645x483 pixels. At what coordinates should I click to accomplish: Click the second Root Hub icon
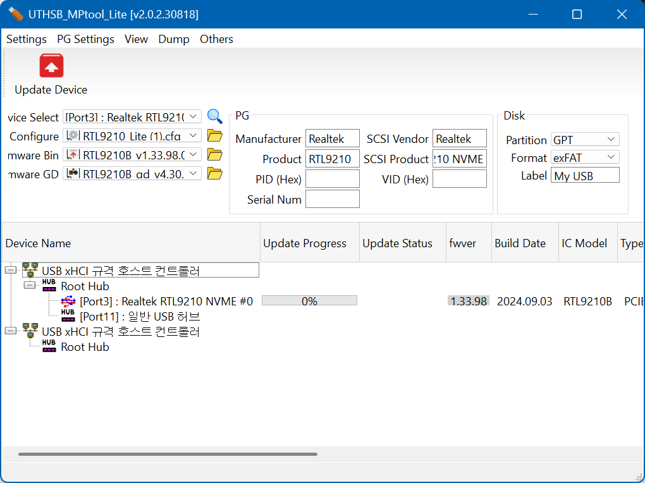[x=49, y=346]
